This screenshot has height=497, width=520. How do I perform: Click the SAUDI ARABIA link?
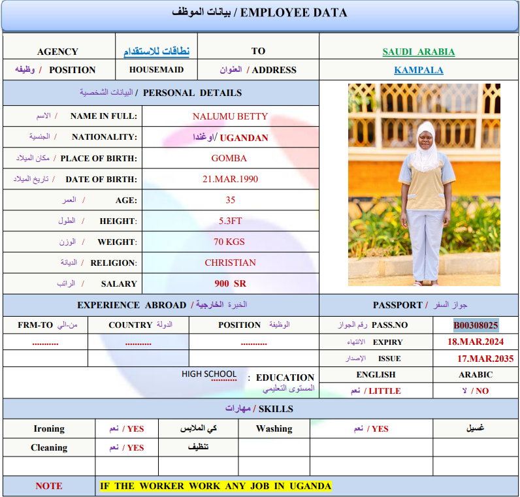point(418,52)
